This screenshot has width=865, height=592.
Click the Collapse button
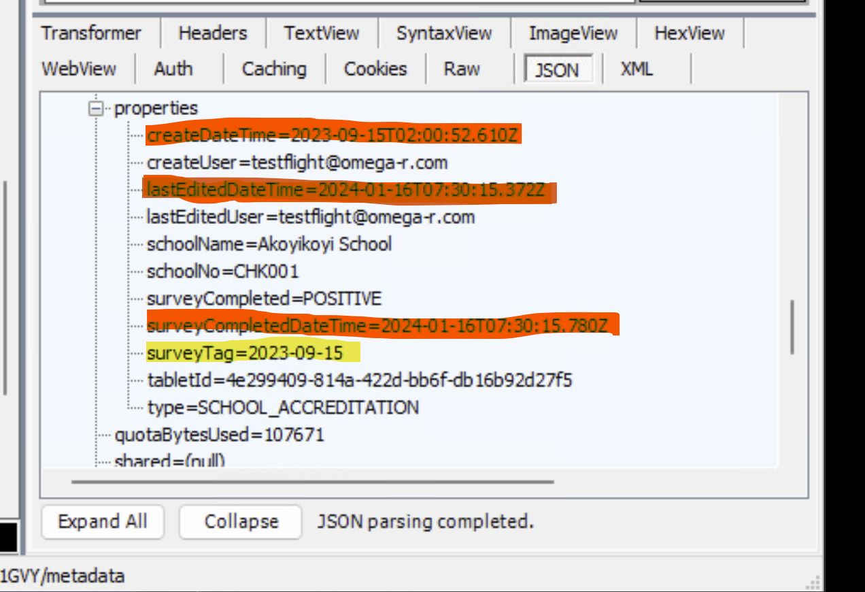pos(241,522)
